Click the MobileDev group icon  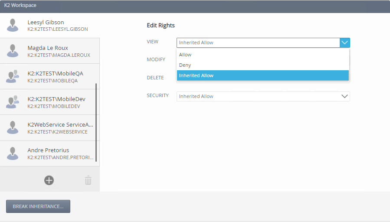pyautogui.click(x=13, y=102)
